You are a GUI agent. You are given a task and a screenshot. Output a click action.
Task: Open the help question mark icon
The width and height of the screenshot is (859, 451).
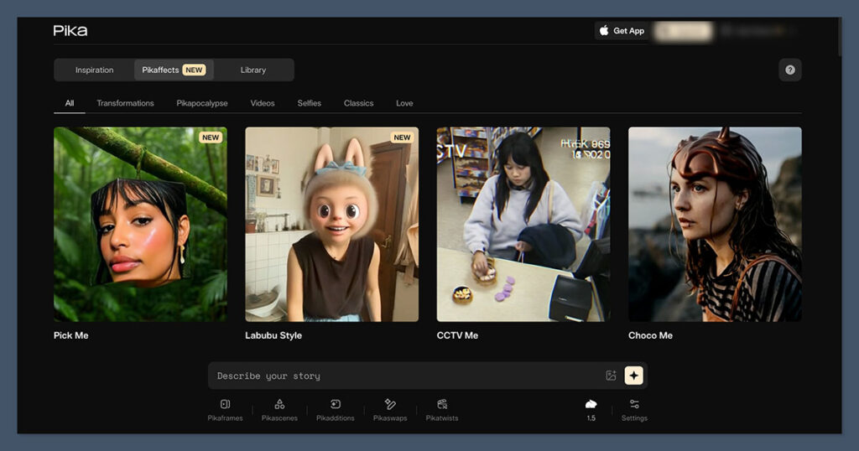(x=790, y=70)
